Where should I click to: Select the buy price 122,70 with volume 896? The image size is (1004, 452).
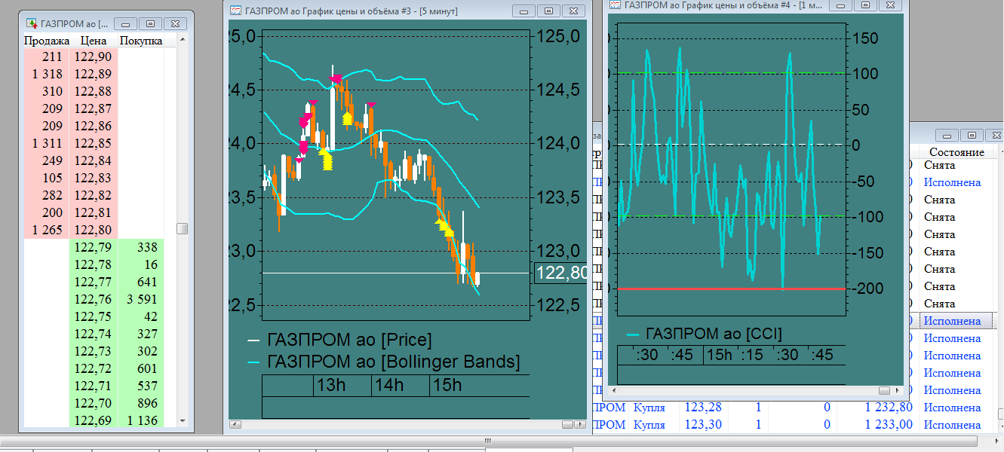(x=94, y=403)
